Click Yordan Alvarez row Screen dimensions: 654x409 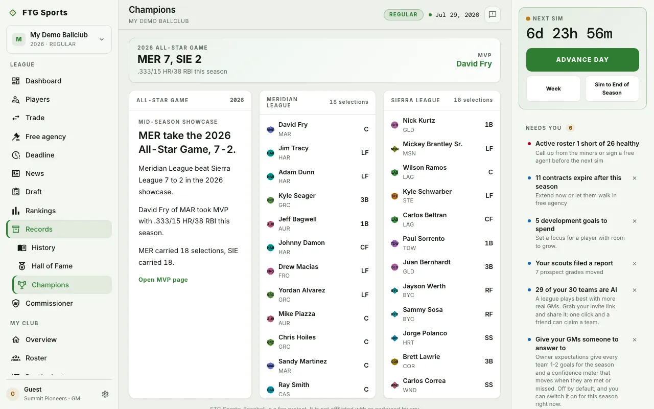(317, 294)
